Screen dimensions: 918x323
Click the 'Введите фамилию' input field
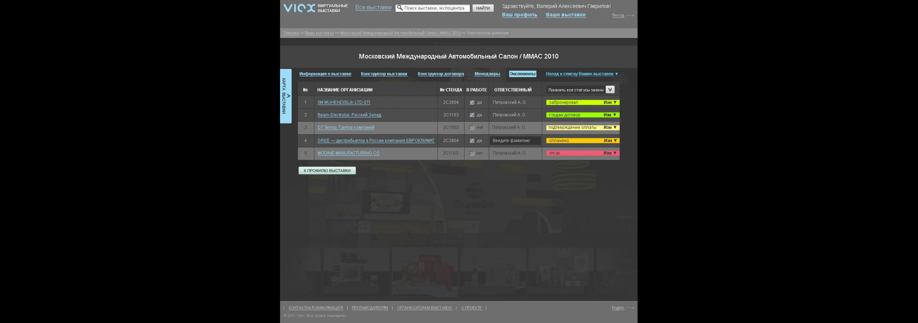515,141
